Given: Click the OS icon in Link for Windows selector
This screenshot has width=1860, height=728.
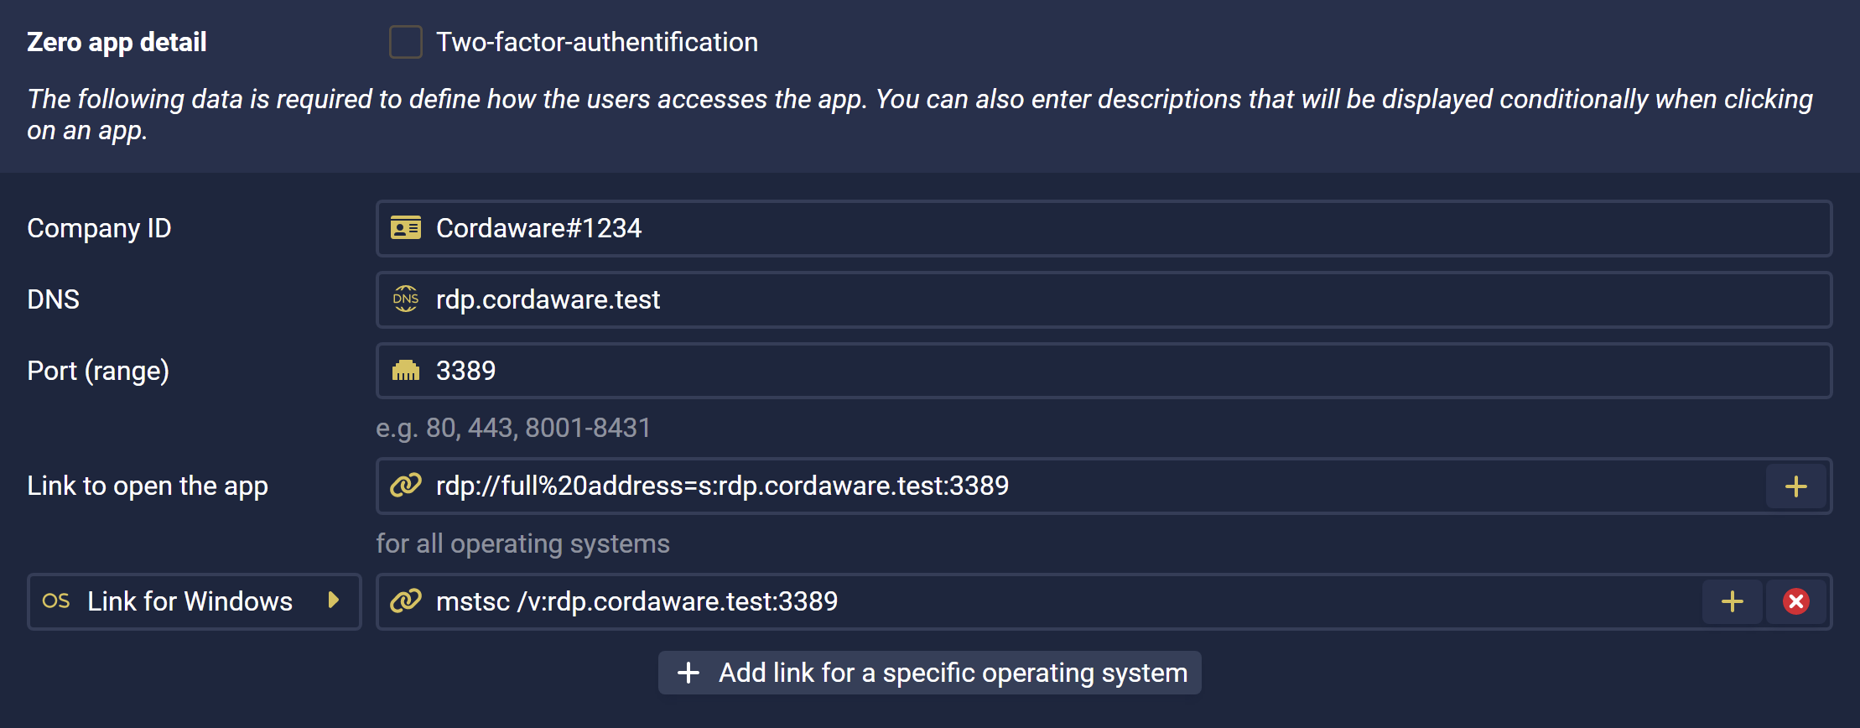Looking at the screenshot, I should (56, 601).
